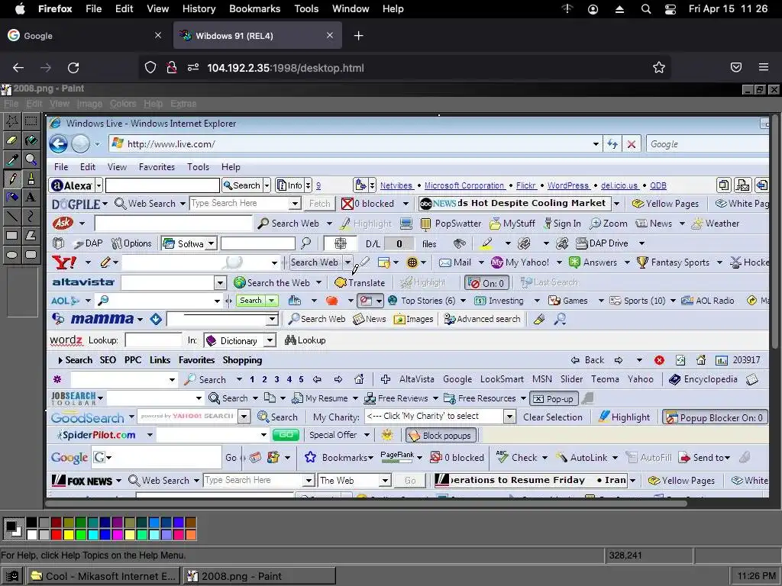782x586 pixels.
Task: Pick the Text tool marked with letter A
Action: click(31, 198)
